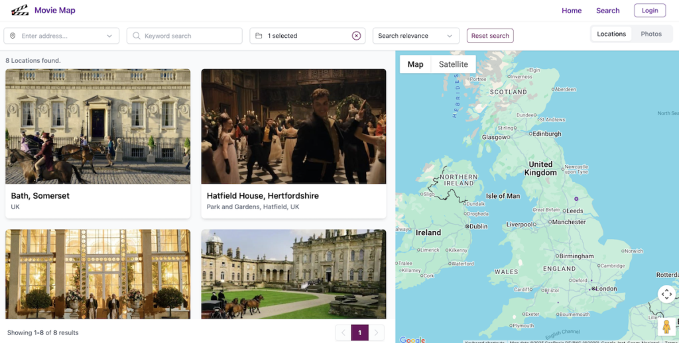
Task: Click the magnifier icon in keyword search
Action: [x=136, y=36]
